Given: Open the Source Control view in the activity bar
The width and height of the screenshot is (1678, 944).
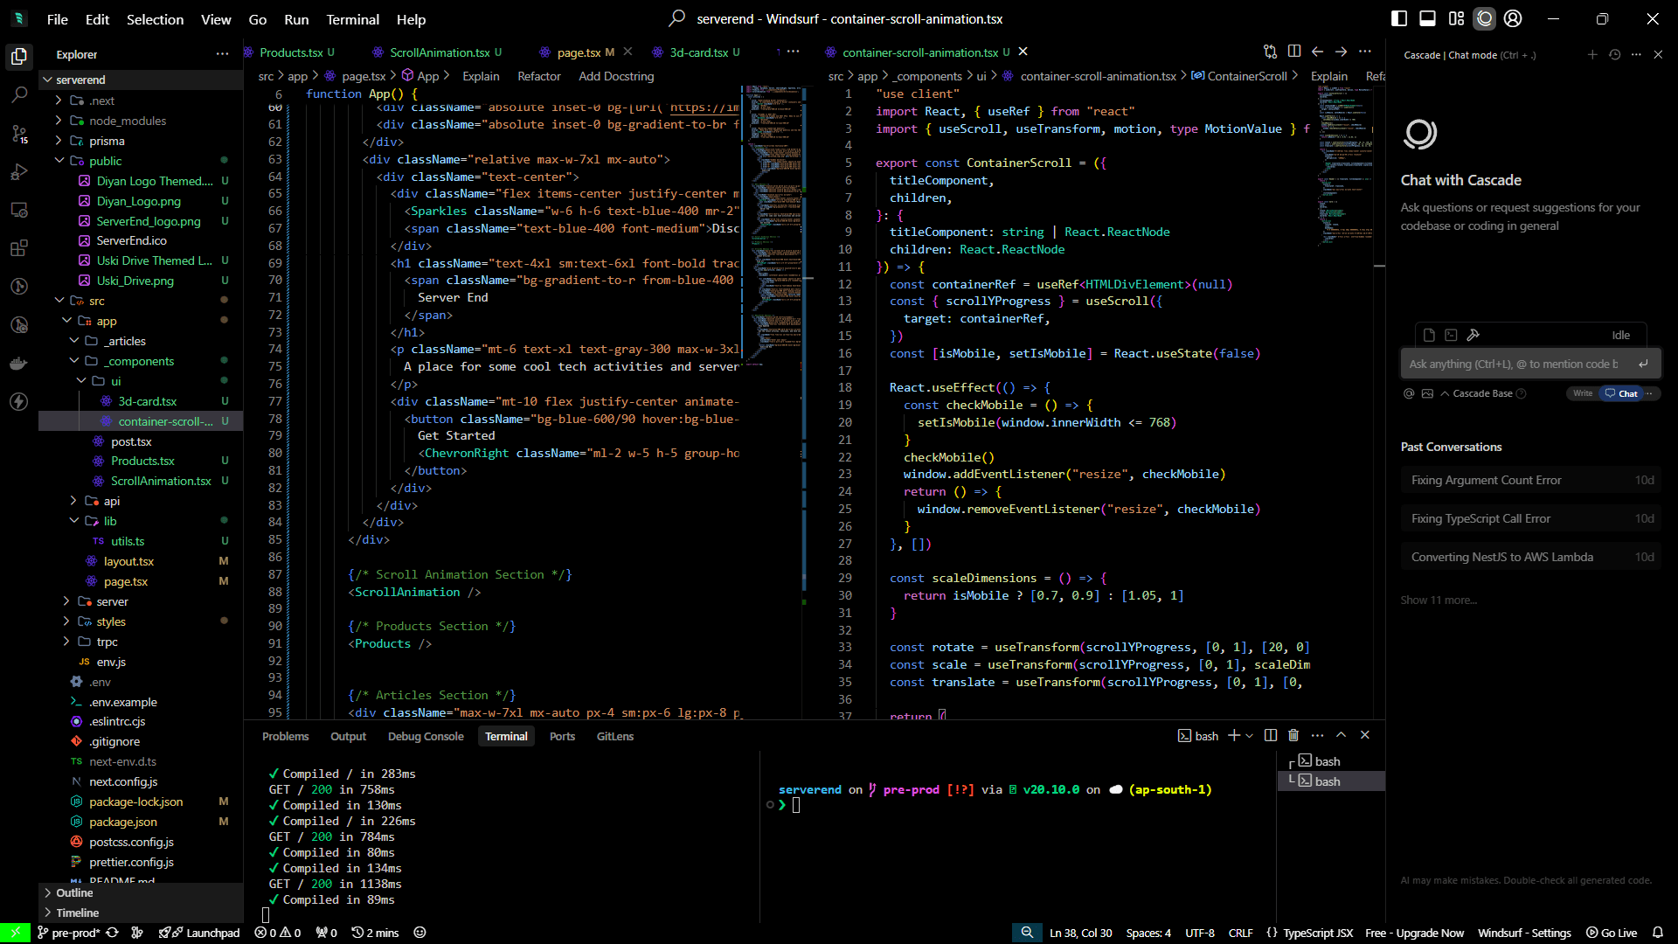Looking at the screenshot, I should coord(19,134).
